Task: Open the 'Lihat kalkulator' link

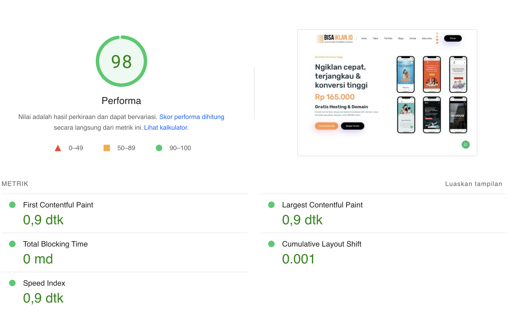Action: coord(166,128)
